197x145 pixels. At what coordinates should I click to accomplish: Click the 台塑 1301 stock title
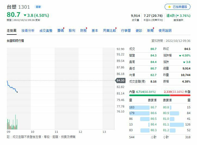point(18,7)
